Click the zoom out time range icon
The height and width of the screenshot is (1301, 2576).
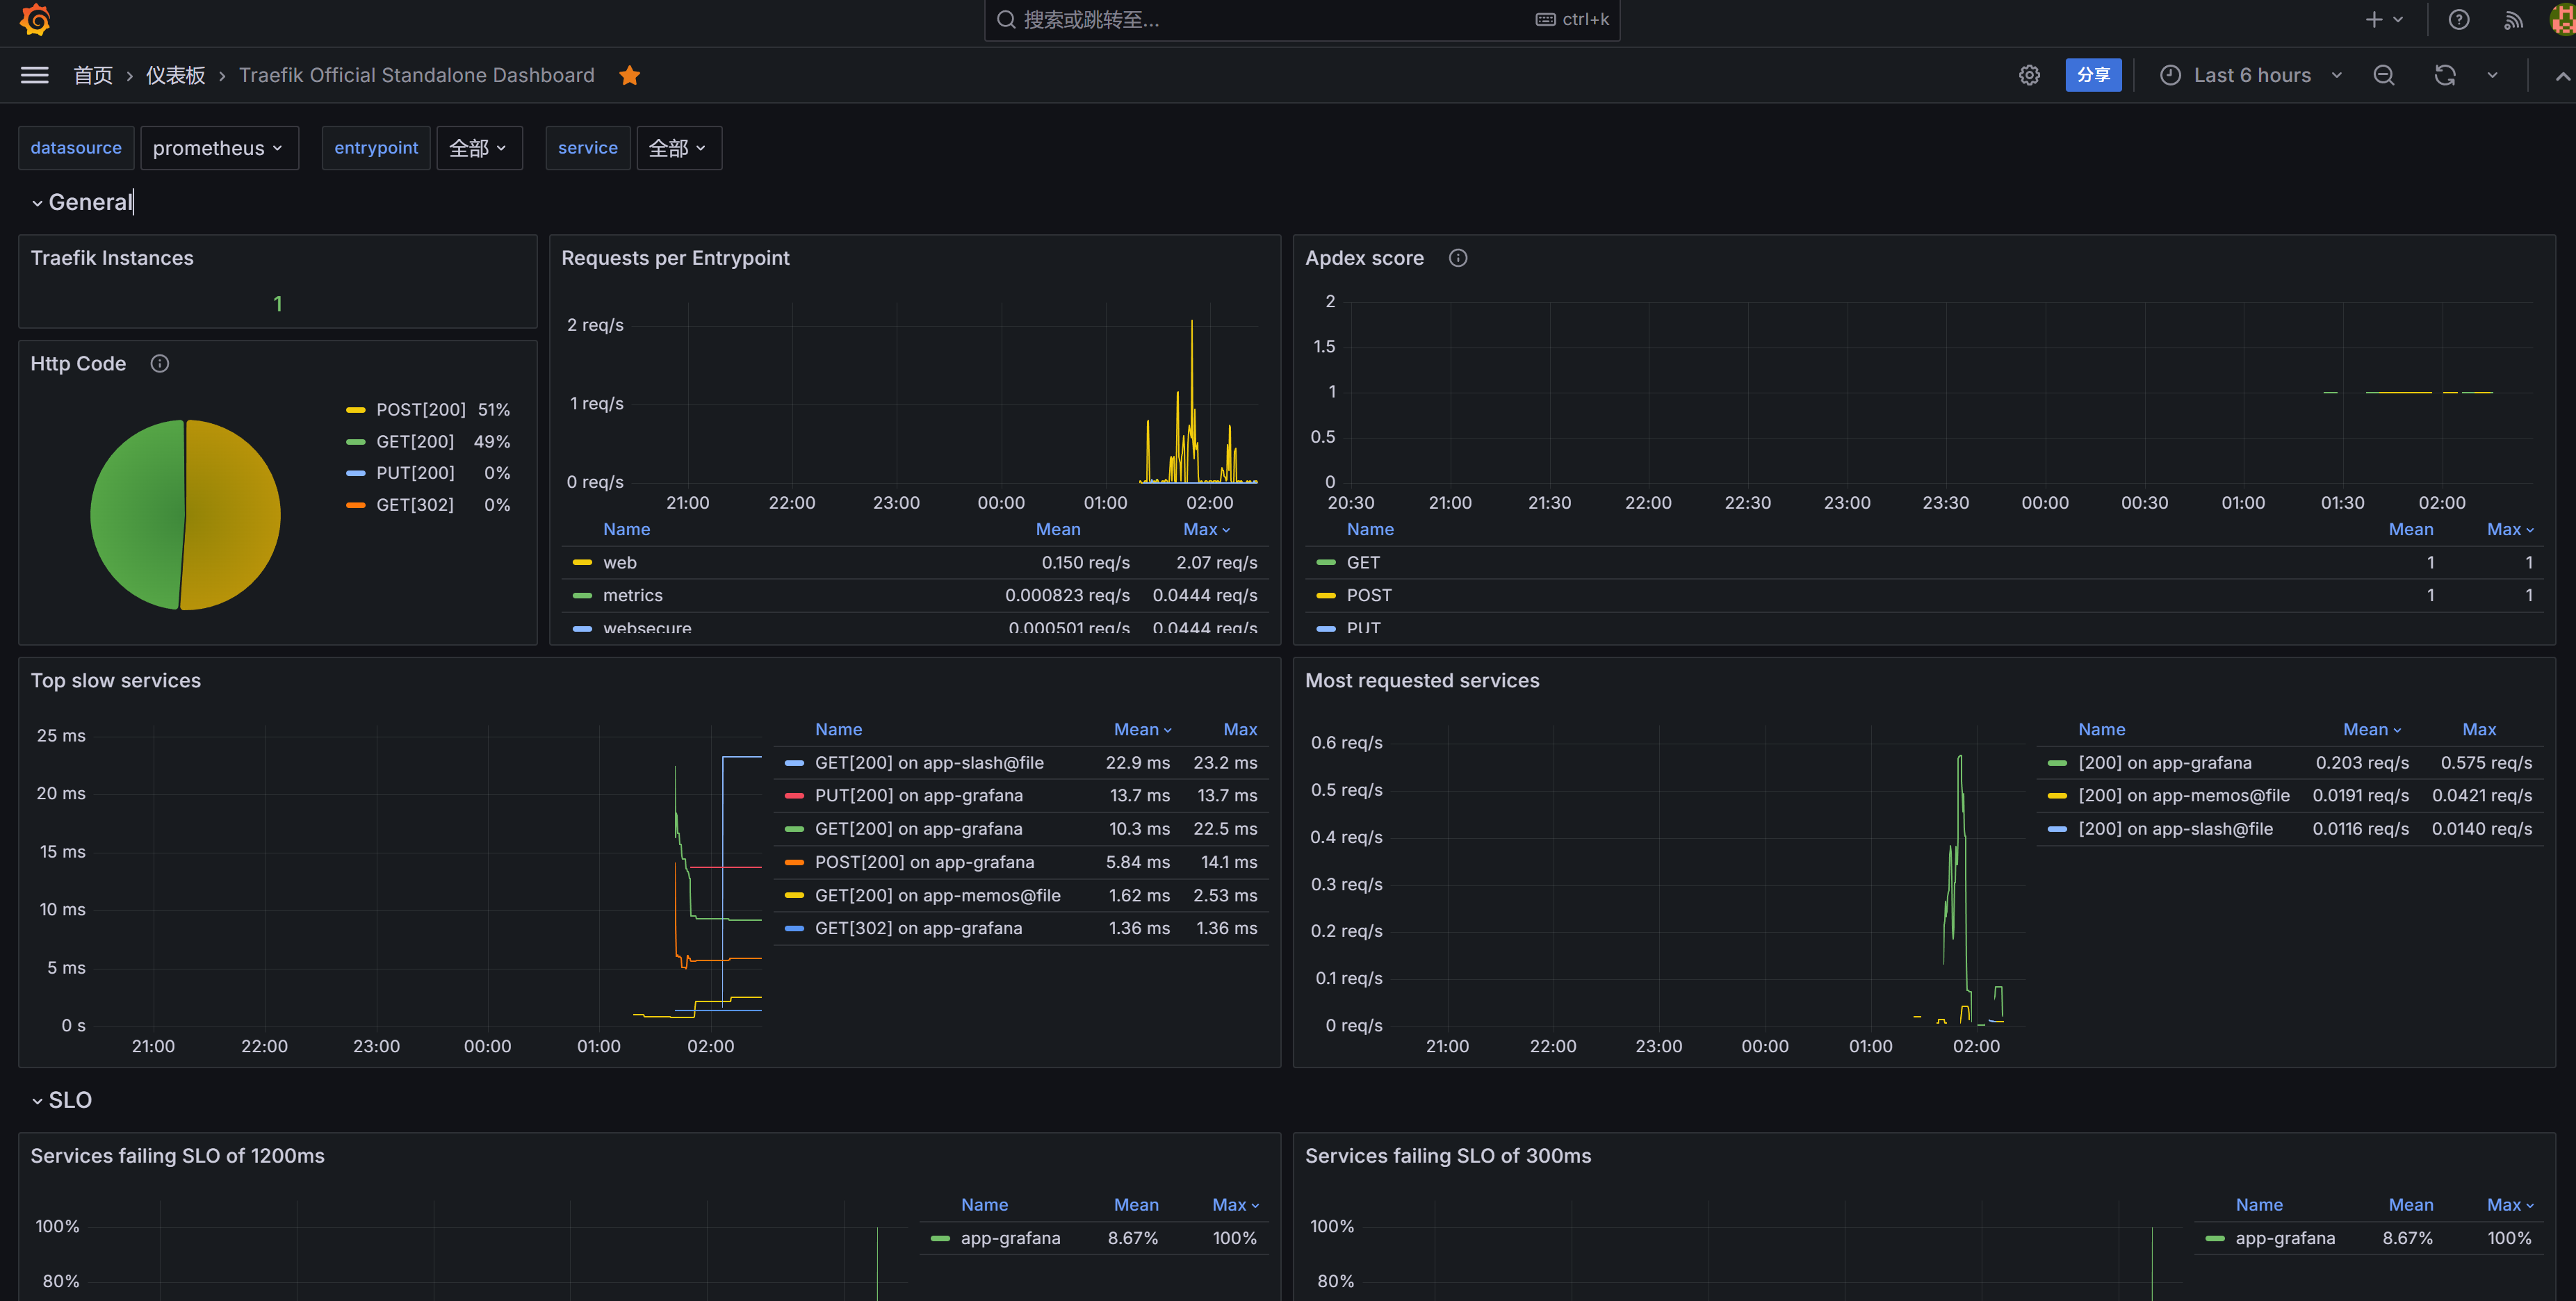point(2384,75)
